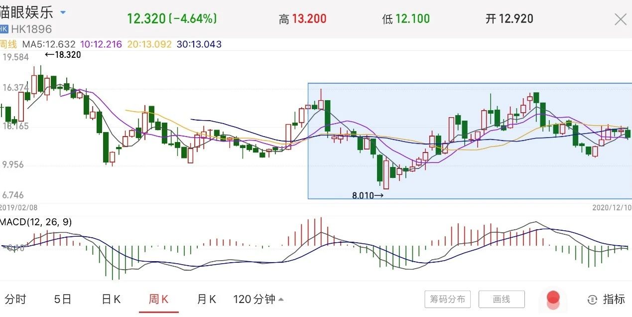The height and width of the screenshot is (317, 632).
Task: Switch to the 5日 tab
Action: [x=63, y=299]
